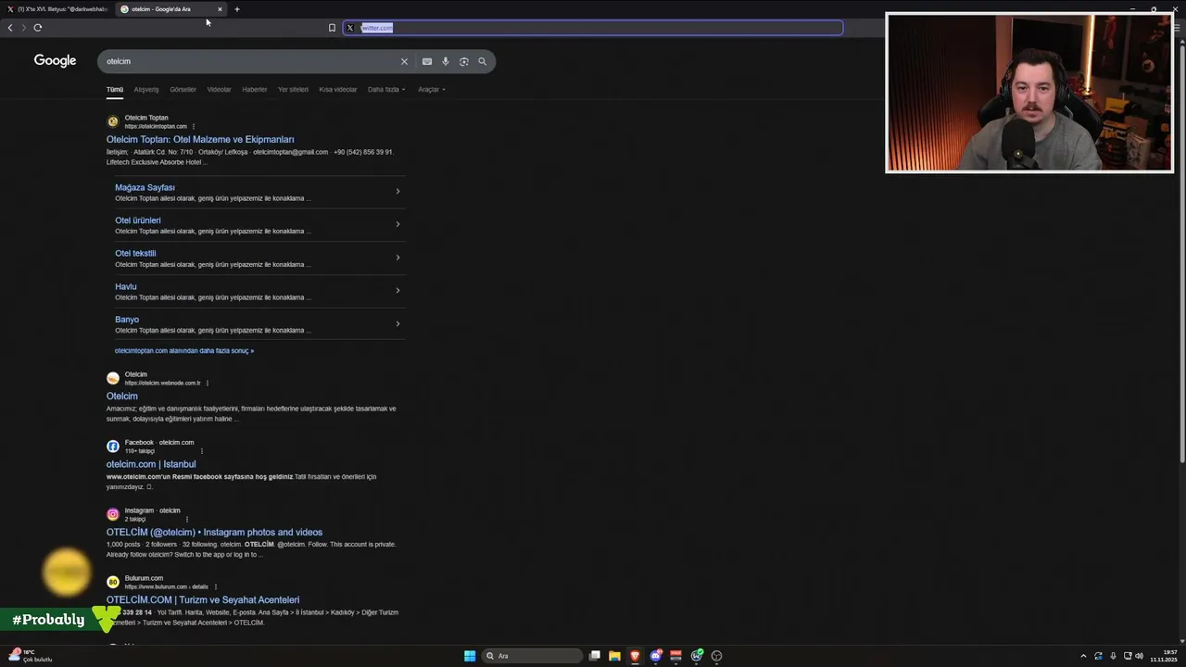Click the Google logo
1186x667 pixels.
[55, 61]
